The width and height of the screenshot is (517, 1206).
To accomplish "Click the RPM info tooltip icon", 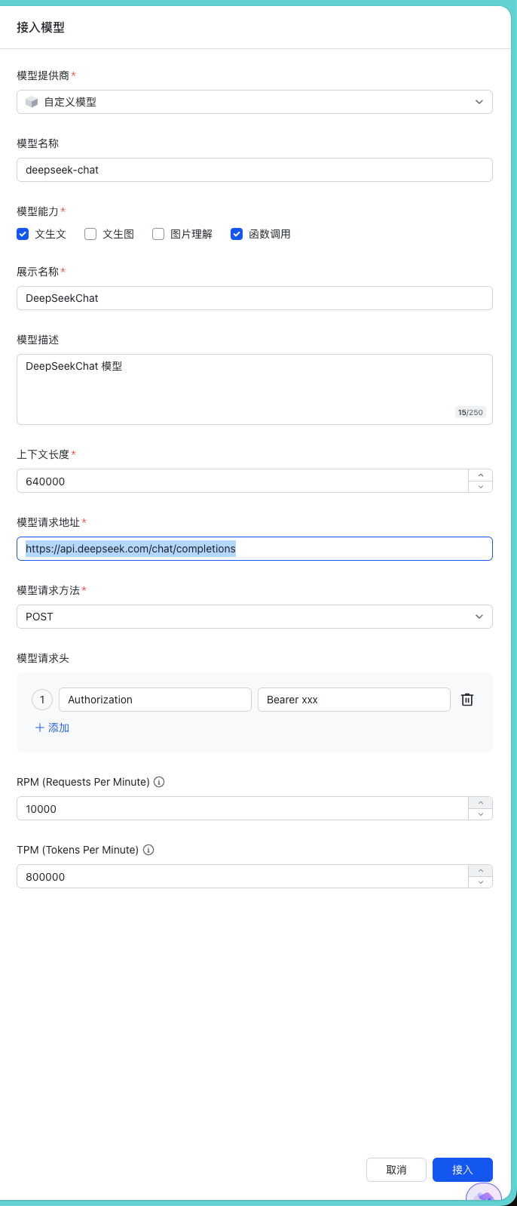I will coord(159,782).
